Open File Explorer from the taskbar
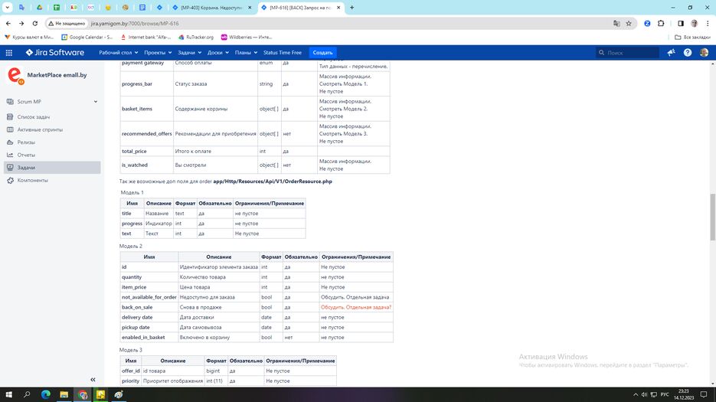 pos(64,394)
